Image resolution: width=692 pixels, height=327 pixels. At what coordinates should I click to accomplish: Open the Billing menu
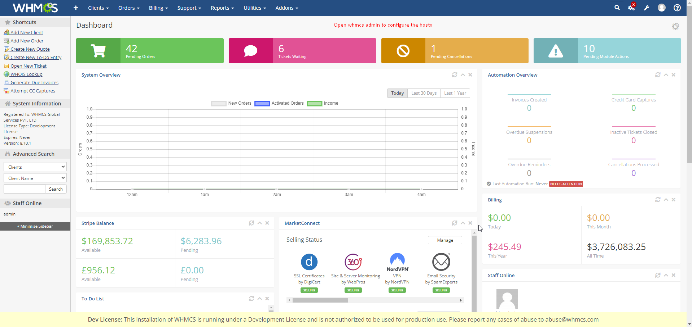tap(158, 8)
